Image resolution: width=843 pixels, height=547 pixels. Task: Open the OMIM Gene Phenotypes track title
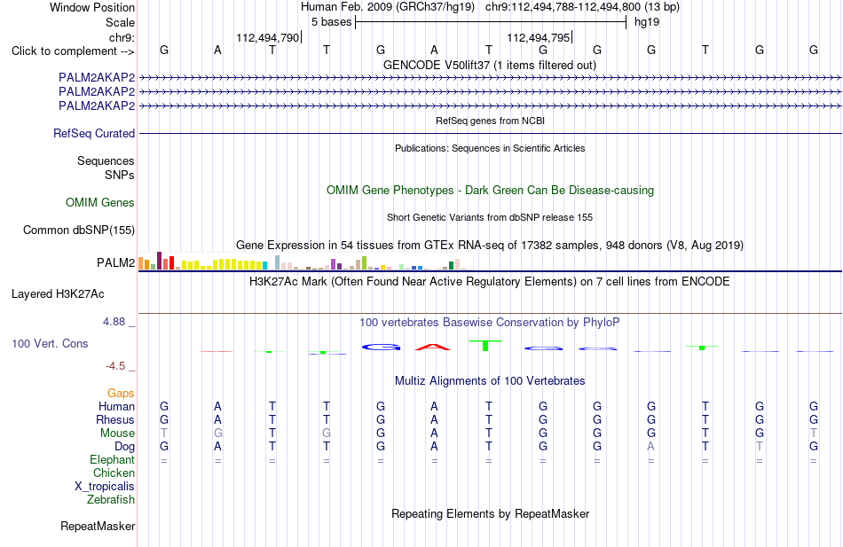[x=490, y=191]
